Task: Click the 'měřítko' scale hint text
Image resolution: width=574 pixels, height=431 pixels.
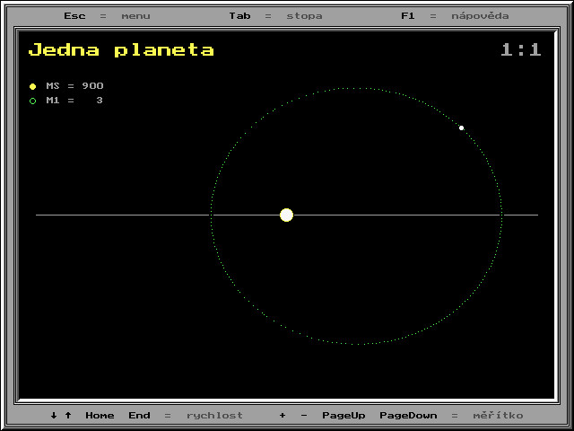Action: (498, 415)
